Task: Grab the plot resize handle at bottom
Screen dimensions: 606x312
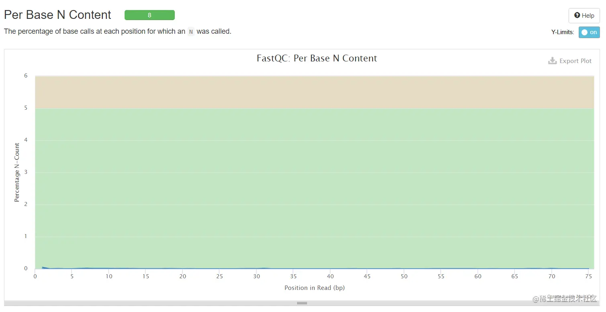Action: click(x=302, y=303)
